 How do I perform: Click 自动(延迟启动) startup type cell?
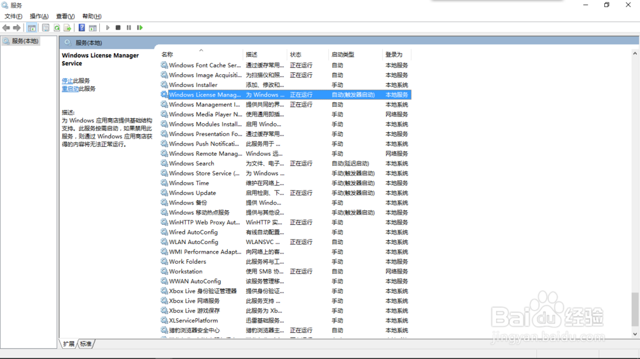tap(350, 164)
